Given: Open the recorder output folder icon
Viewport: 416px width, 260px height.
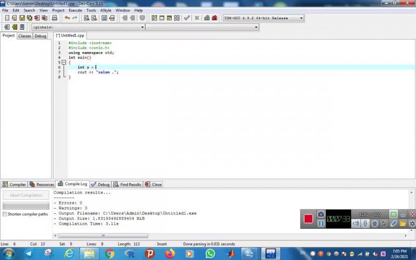Looking at the screenshot, I should [x=402, y=224].
